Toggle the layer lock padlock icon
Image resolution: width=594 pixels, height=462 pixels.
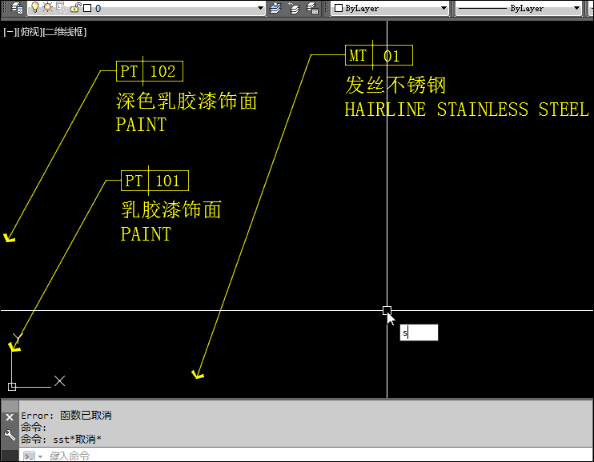coord(74,8)
